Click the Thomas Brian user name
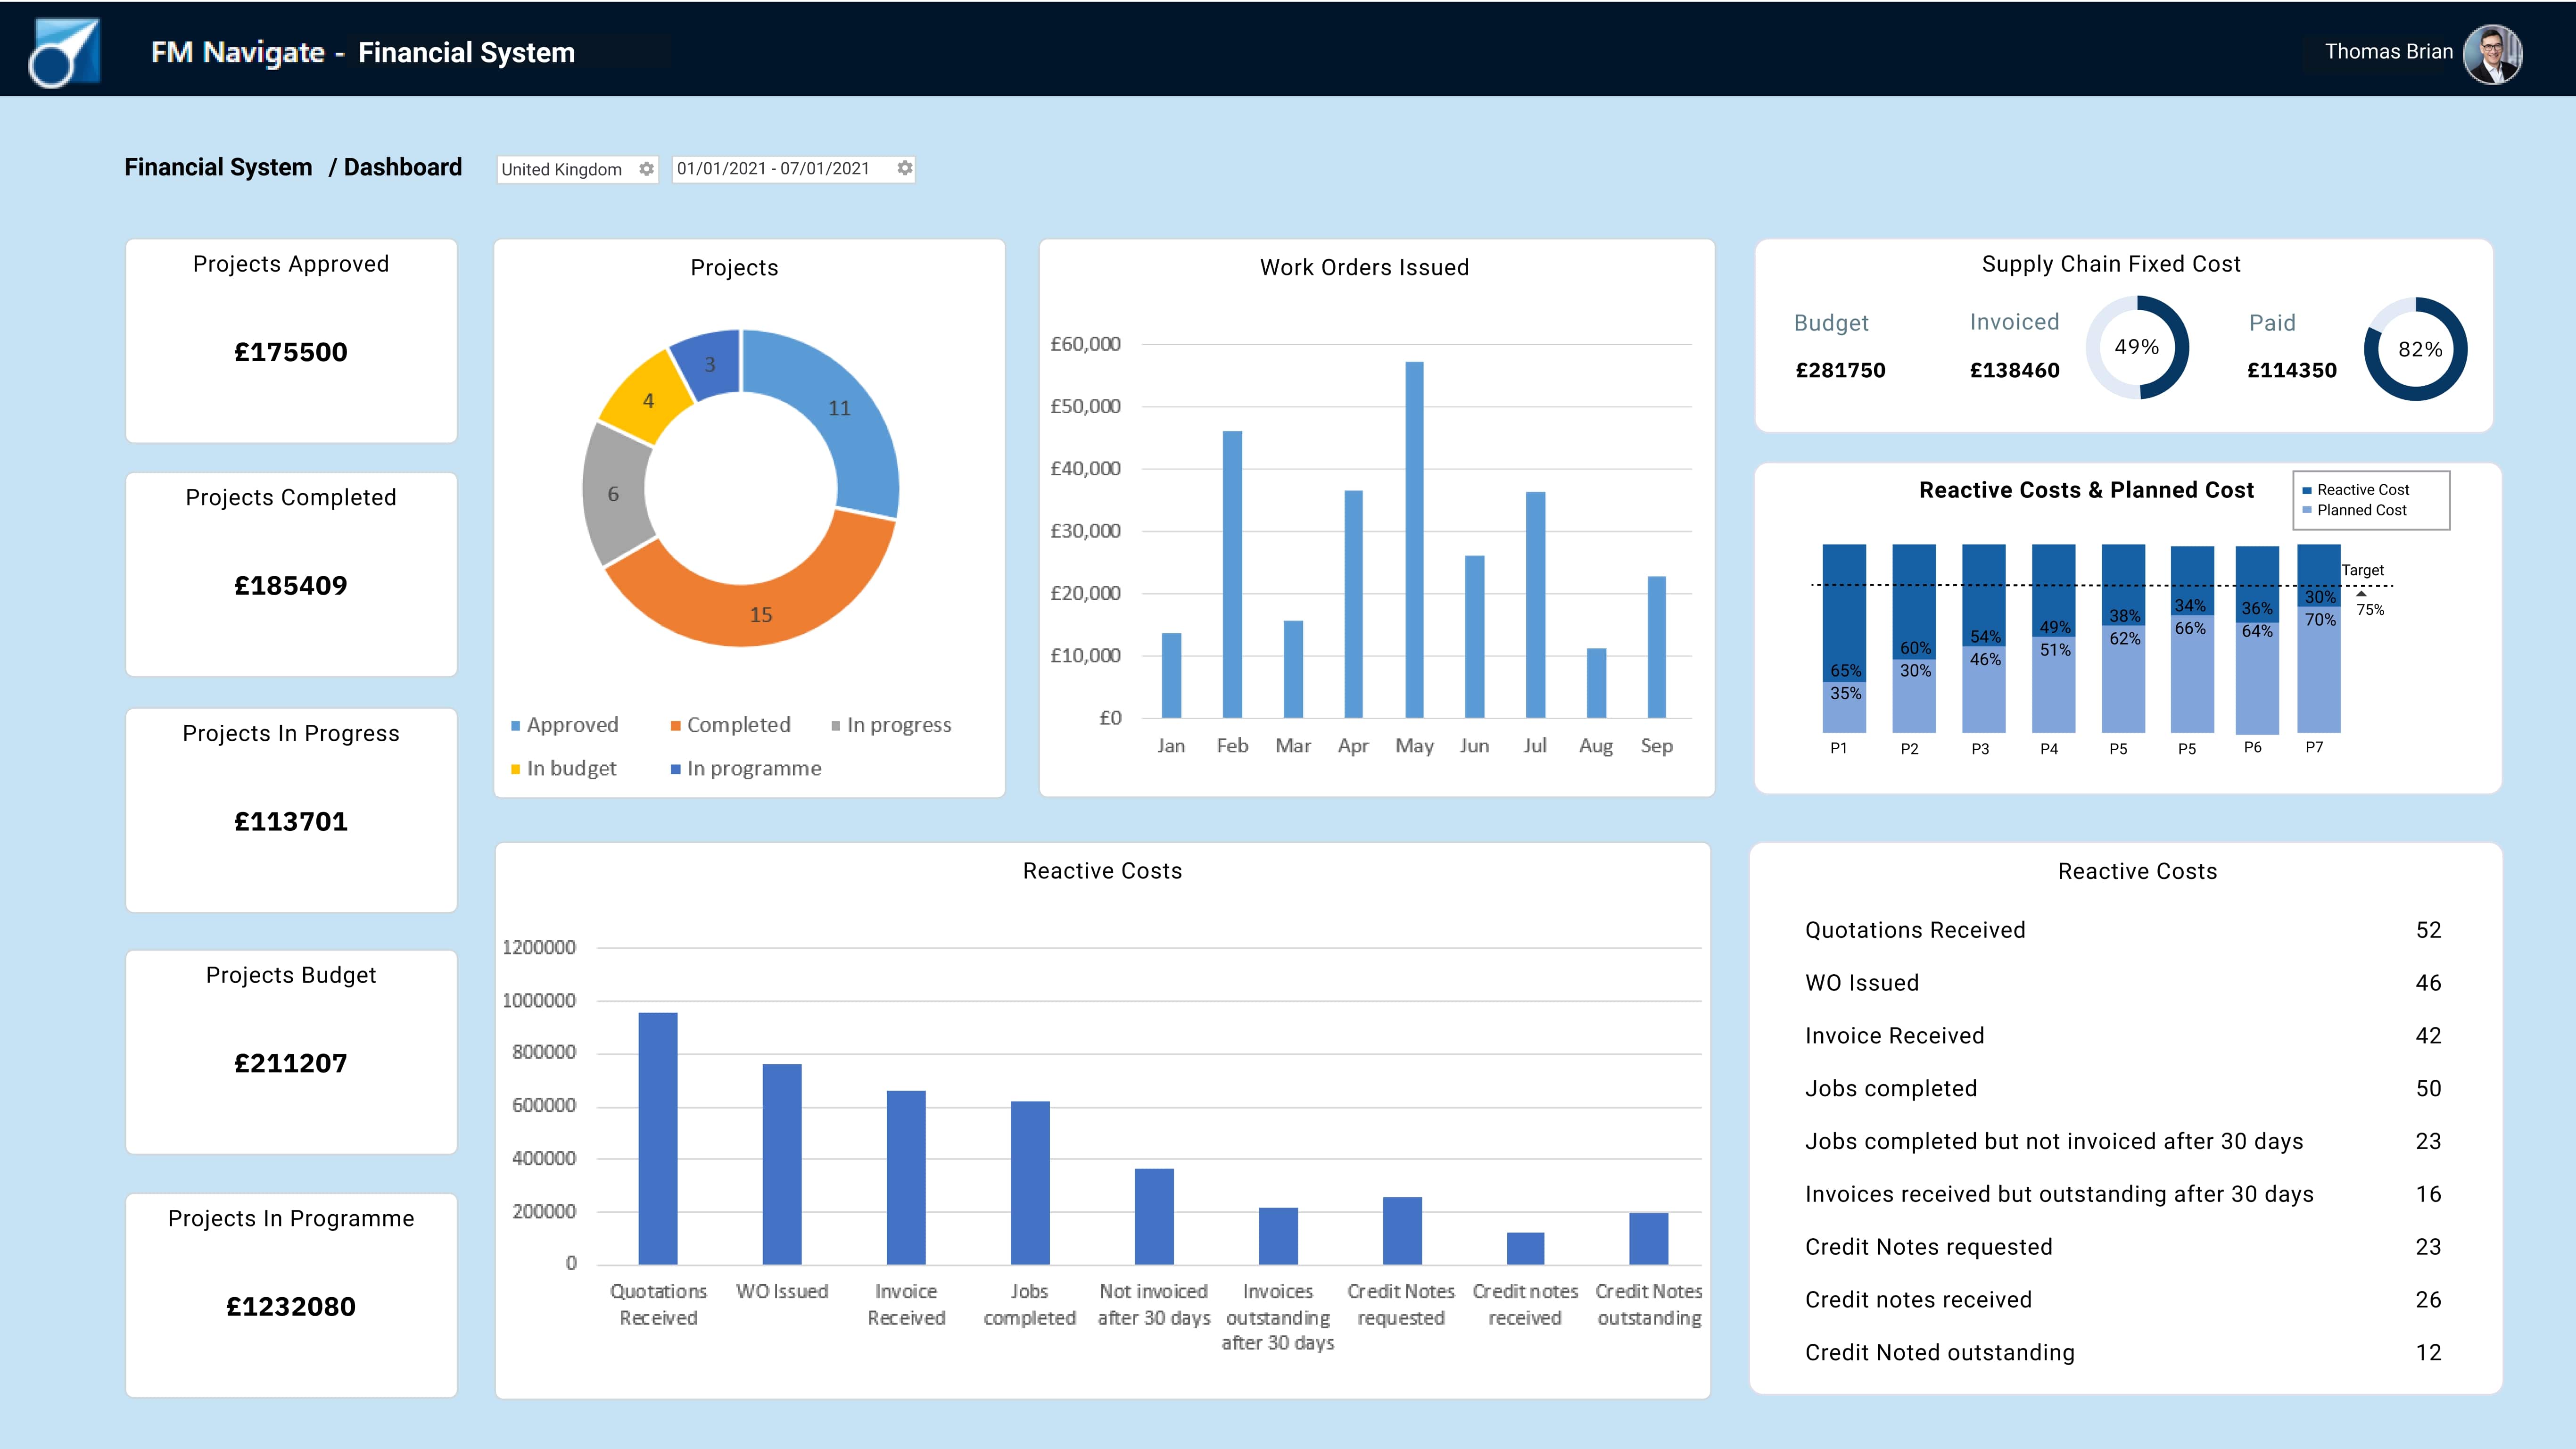 pos(2388,52)
